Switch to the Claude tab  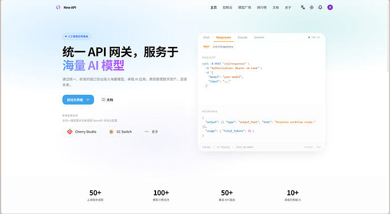(242, 37)
